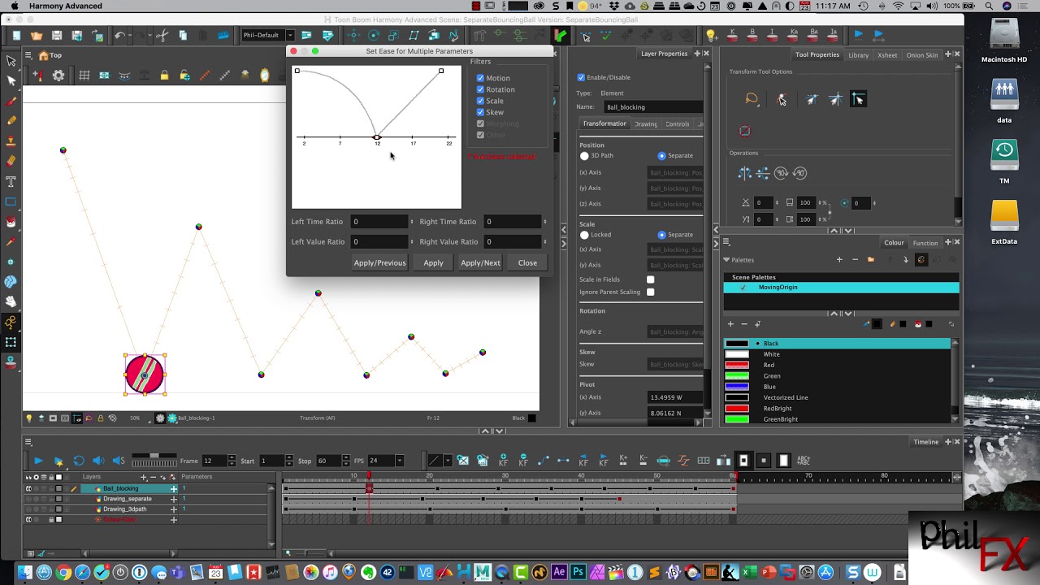Toggle the Grid icon in Camera view toolbar
This screenshot has height=585, width=1040.
84,75
